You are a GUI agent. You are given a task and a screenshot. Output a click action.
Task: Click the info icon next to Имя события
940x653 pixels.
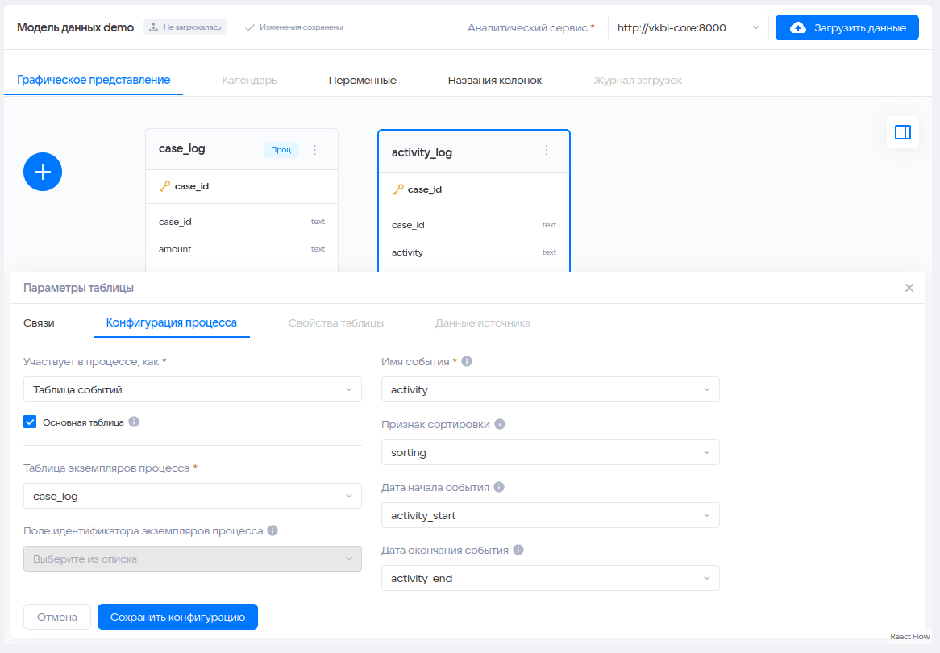point(467,361)
